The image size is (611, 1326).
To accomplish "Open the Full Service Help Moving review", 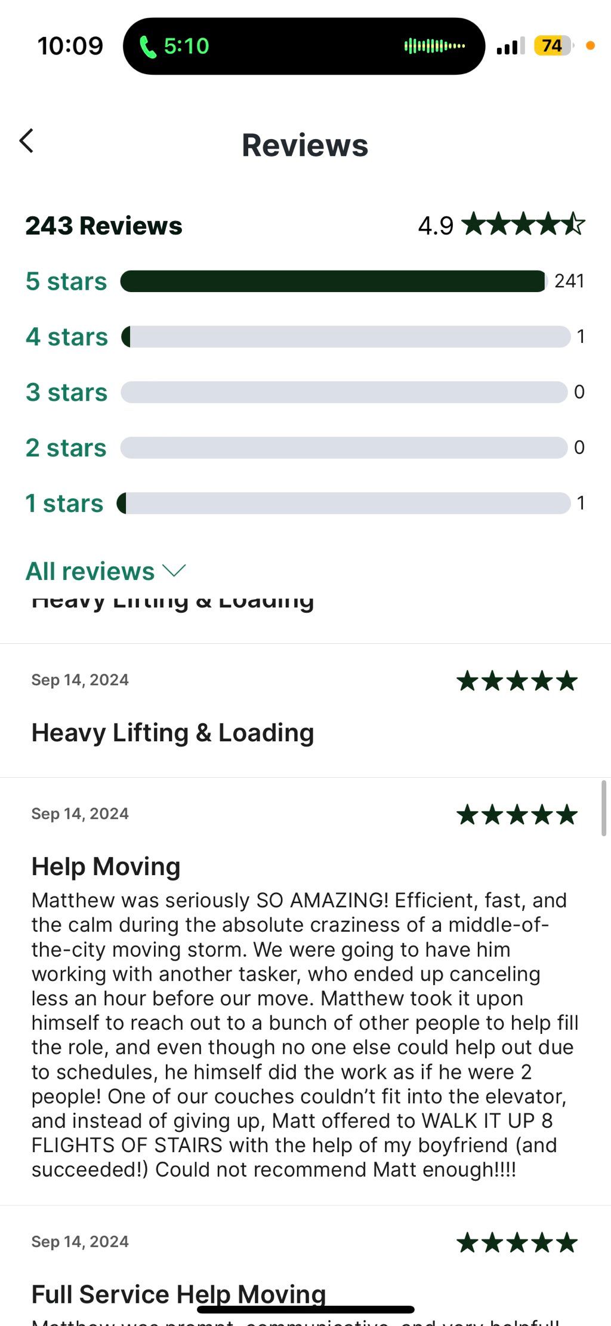I will [x=178, y=1294].
